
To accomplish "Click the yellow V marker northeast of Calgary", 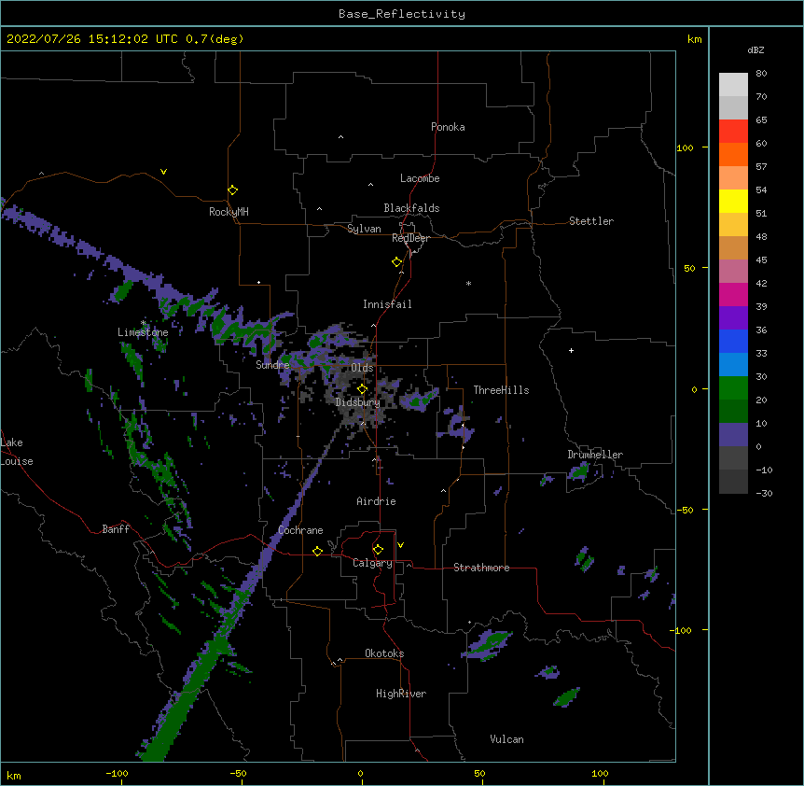I will (x=400, y=545).
